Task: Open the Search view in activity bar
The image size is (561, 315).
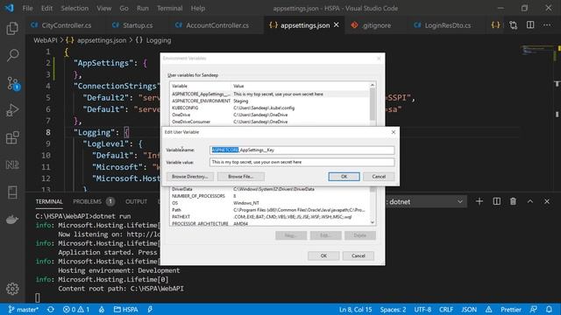Action: tap(12, 55)
